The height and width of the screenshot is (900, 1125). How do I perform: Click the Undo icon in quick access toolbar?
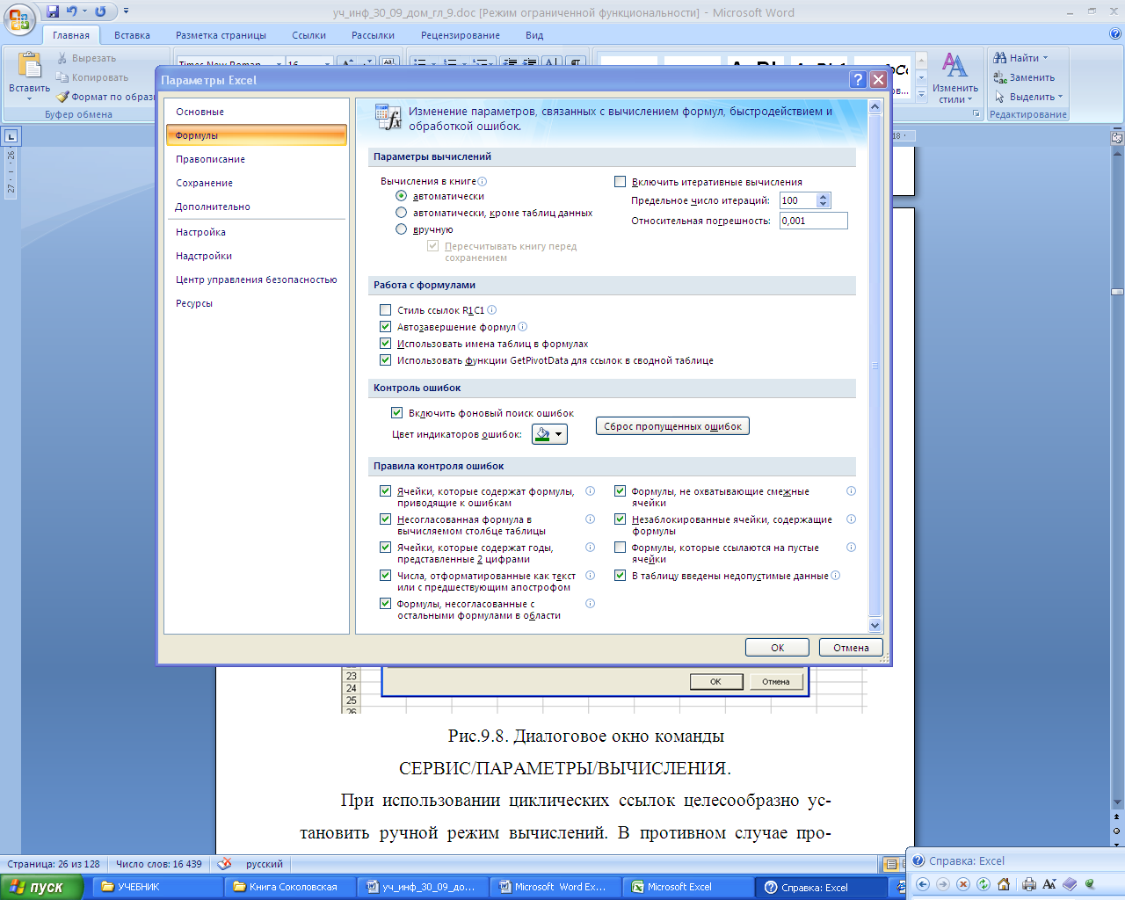pos(71,11)
